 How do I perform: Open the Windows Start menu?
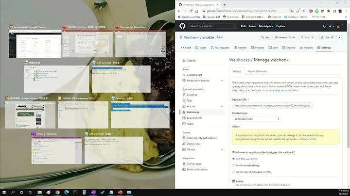(4, 192)
